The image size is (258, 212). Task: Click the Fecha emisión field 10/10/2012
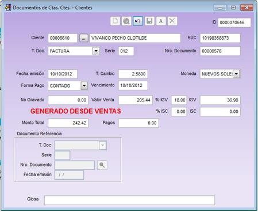click(63, 74)
